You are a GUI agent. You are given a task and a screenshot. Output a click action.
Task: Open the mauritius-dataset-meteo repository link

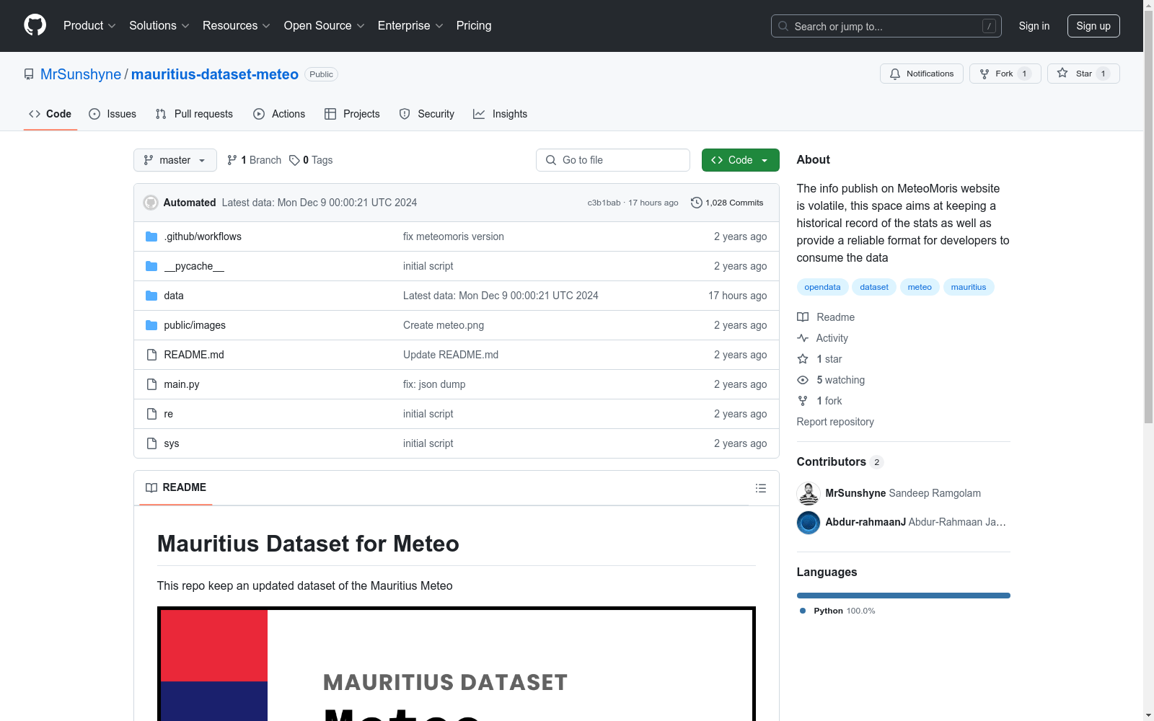[215, 74]
